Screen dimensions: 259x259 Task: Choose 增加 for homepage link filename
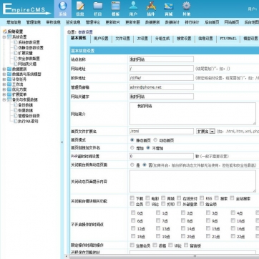coord(132,148)
